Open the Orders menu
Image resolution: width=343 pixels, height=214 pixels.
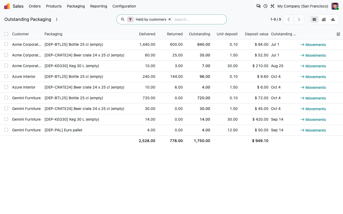35,6
